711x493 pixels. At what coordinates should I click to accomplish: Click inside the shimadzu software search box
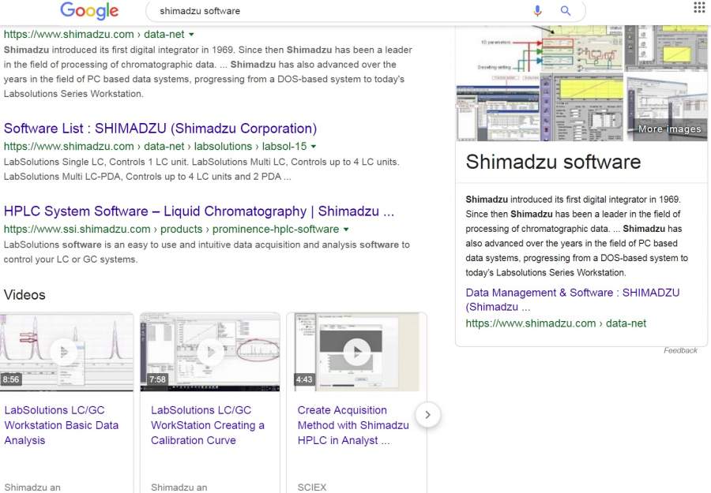pos(340,11)
